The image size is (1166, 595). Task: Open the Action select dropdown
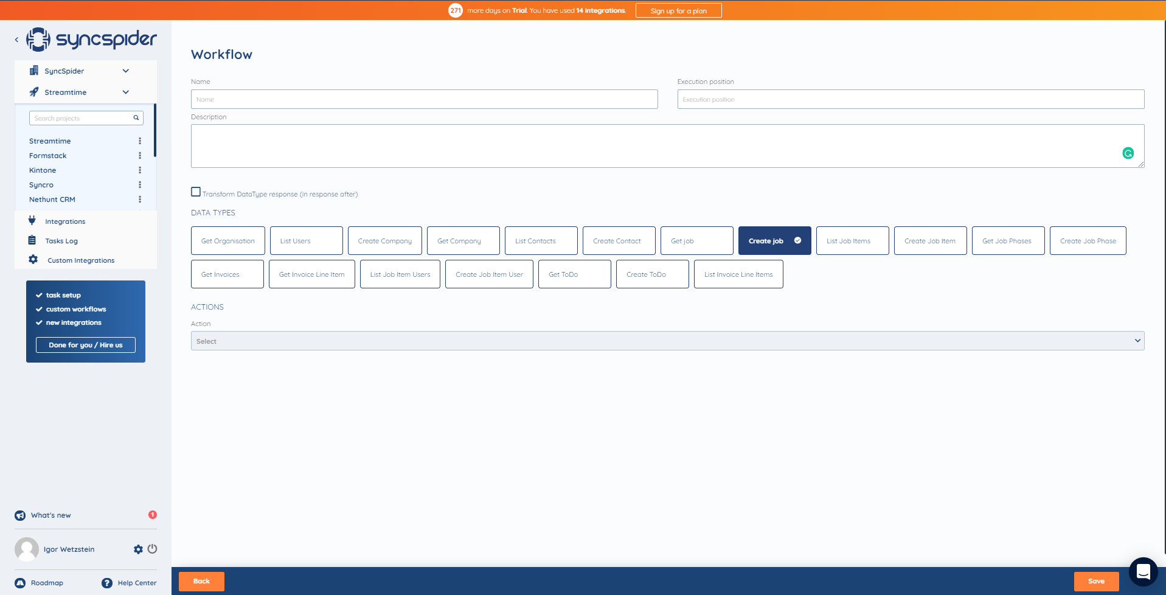(668, 341)
